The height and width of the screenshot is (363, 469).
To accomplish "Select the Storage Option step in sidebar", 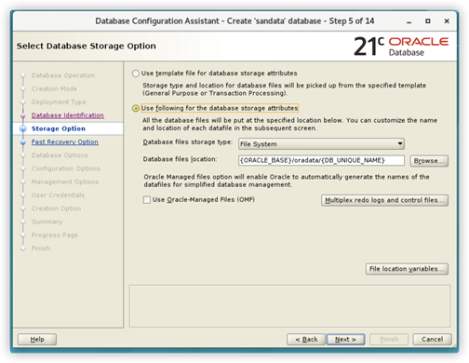I will click(59, 128).
